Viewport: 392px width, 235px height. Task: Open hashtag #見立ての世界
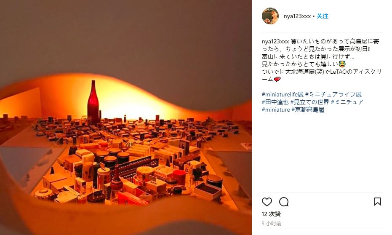tap(310, 102)
